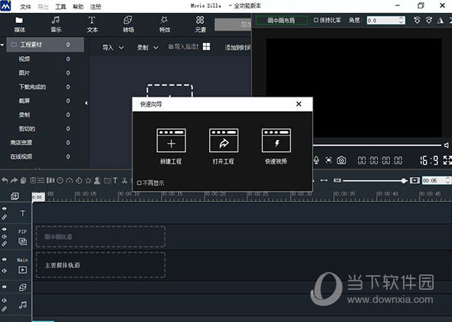
Task: Click the microphone voice-over icon
Action: (316, 160)
